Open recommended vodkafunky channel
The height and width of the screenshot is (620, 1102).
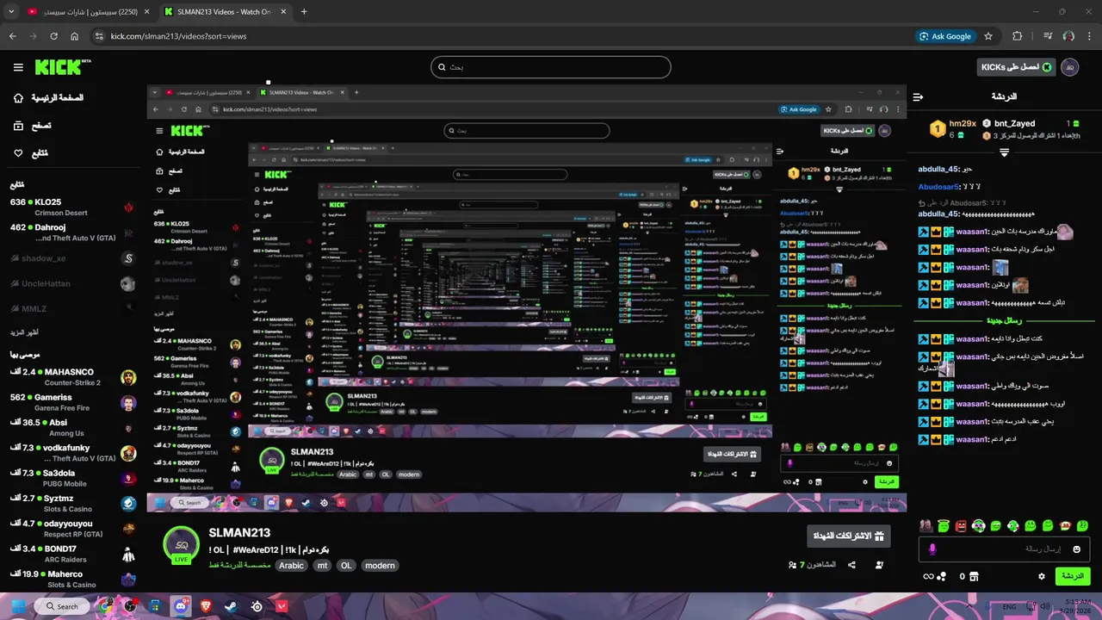(x=72, y=453)
